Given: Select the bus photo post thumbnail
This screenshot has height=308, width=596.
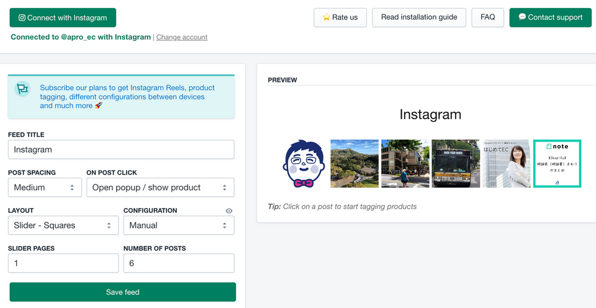Looking at the screenshot, I should [456, 163].
